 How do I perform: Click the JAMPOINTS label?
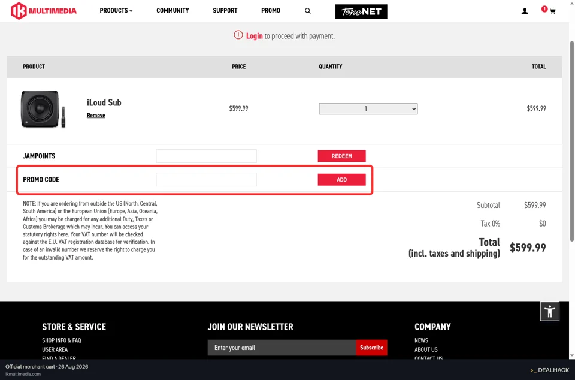[x=39, y=156]
